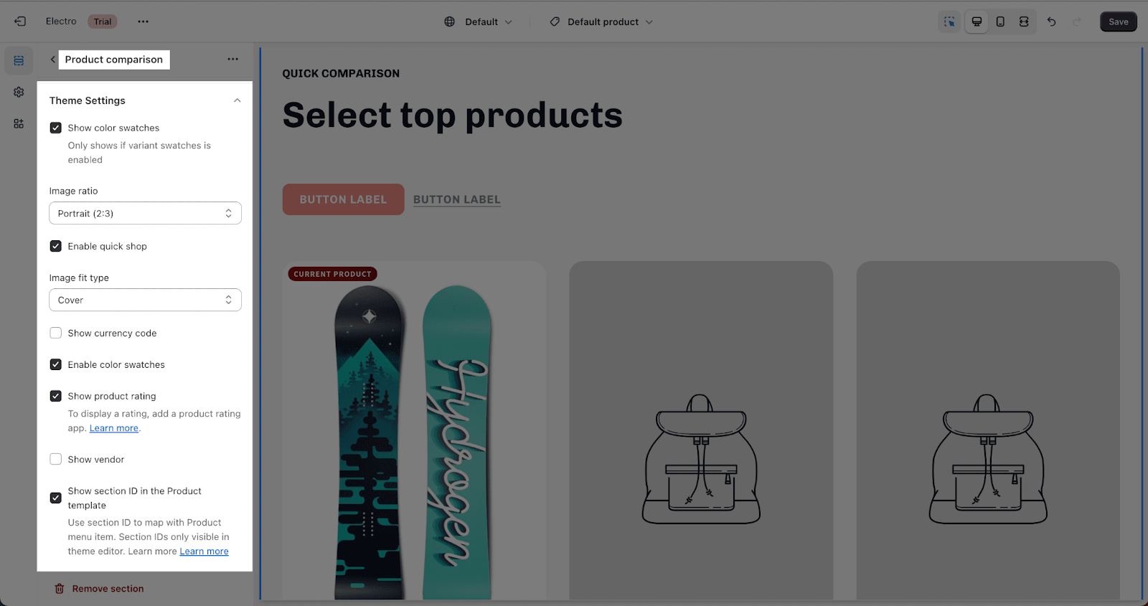Enable Show vendor checkbox
1148x606 pixels.
[55, 459]
